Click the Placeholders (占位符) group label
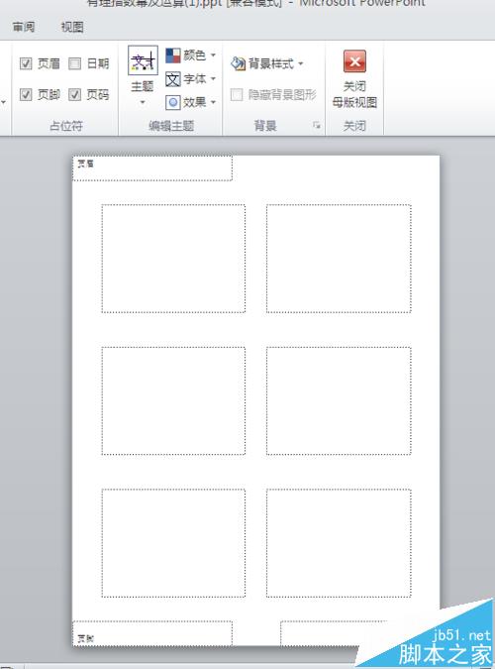495x669 pixels. (66, 126)
